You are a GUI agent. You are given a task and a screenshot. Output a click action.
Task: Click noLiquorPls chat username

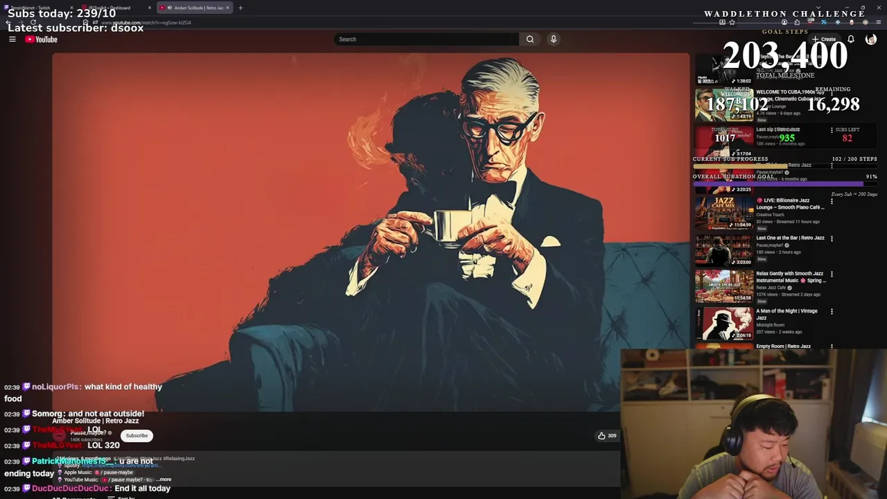pos(56,387)
